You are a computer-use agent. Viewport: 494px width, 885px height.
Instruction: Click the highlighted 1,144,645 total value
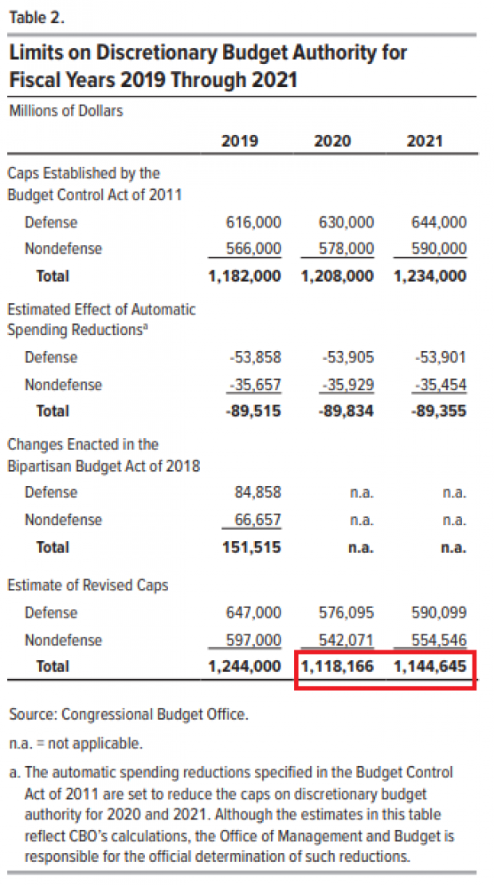[429, 666]
